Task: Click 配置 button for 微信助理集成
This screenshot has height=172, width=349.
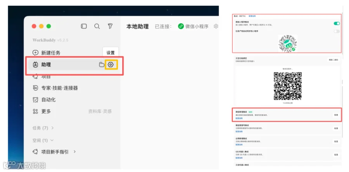Action: coord(336,115)
